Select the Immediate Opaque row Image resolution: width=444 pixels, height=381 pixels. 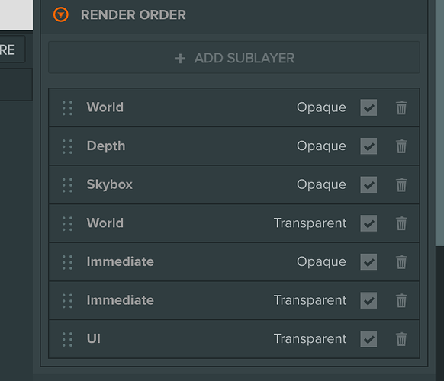(234, 261)
